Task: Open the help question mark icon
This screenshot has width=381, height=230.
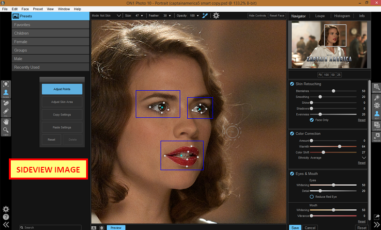Action: coord(6,217)
